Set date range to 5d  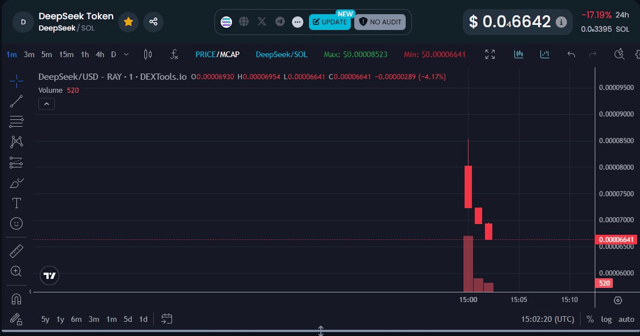[128, 319]
